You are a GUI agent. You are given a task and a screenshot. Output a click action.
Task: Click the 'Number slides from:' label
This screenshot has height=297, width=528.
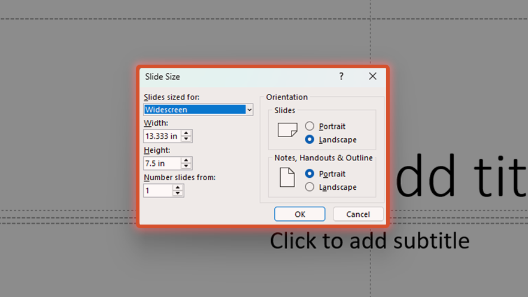[180, 177]
